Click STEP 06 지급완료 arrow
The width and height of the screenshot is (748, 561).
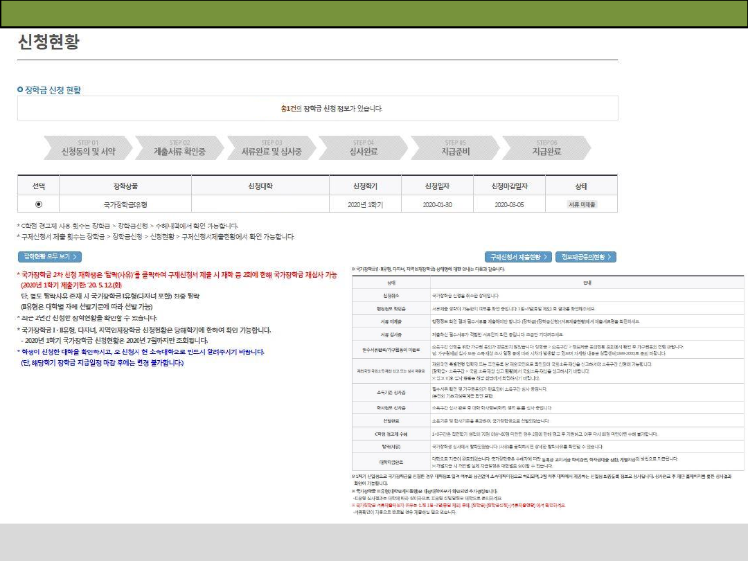point(546,148)
